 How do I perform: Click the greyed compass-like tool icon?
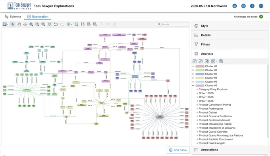point(102,25)
